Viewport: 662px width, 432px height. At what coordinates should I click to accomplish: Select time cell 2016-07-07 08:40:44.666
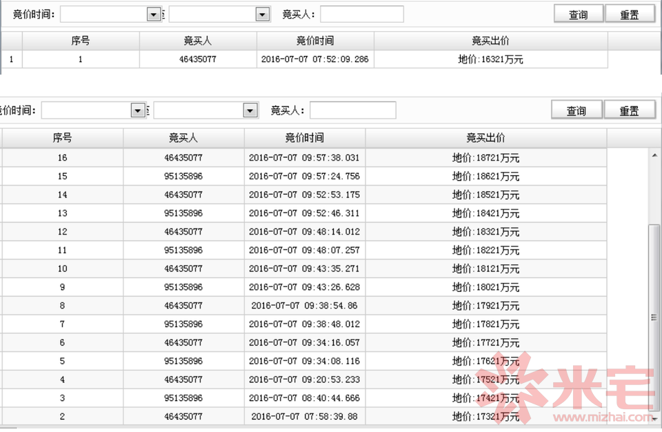click(304, 397)
